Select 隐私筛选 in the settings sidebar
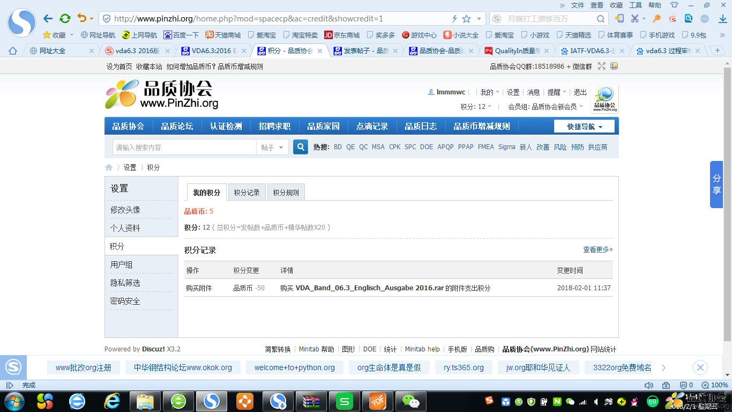 click(125, 283)
